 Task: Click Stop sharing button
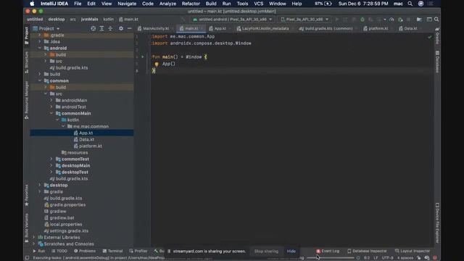tap(266, 252)
